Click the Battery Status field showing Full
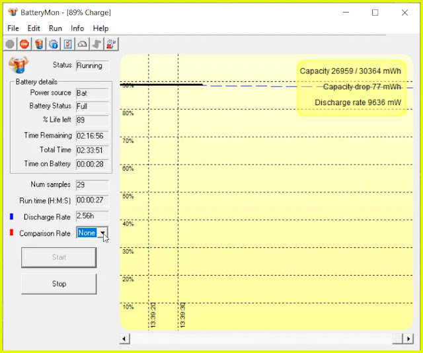This screenshot has height=353, width=423. (93, 106)
